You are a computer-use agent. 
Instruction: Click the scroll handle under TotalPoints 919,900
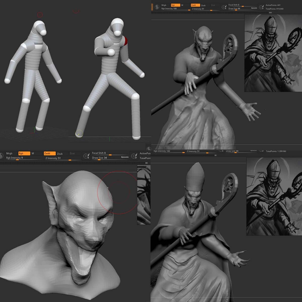point(270,13)
